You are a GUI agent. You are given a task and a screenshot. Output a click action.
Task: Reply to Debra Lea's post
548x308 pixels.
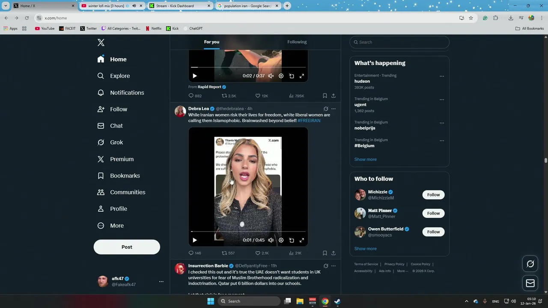point(195,253)
